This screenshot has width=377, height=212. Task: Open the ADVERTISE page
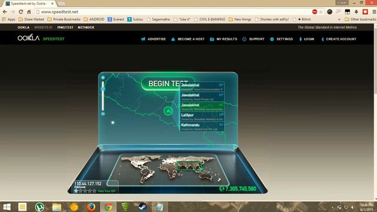coord(153,39)
